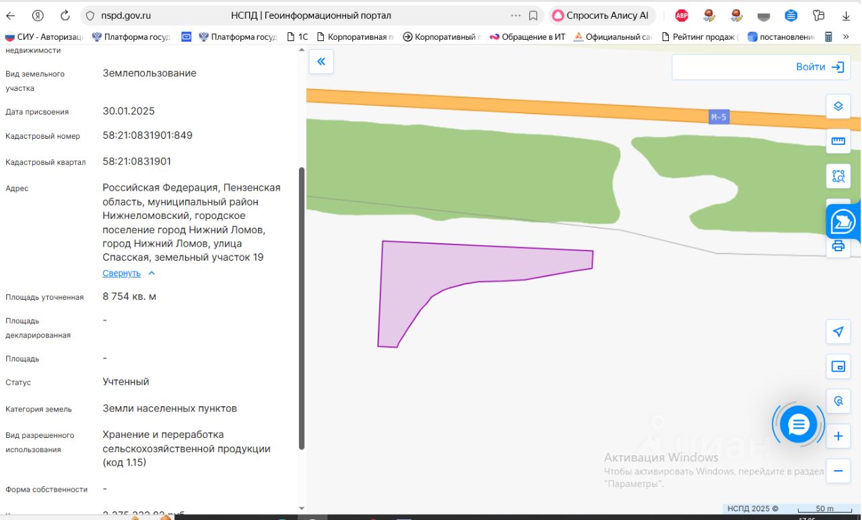
Task: Click the assignment date 30.01.2025
Action: [129, 111]
